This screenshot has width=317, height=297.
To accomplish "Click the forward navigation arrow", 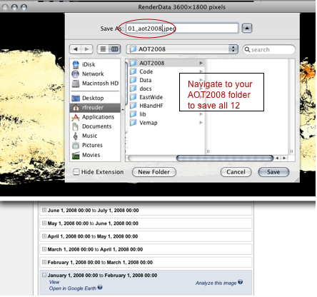I will point(87,49).
